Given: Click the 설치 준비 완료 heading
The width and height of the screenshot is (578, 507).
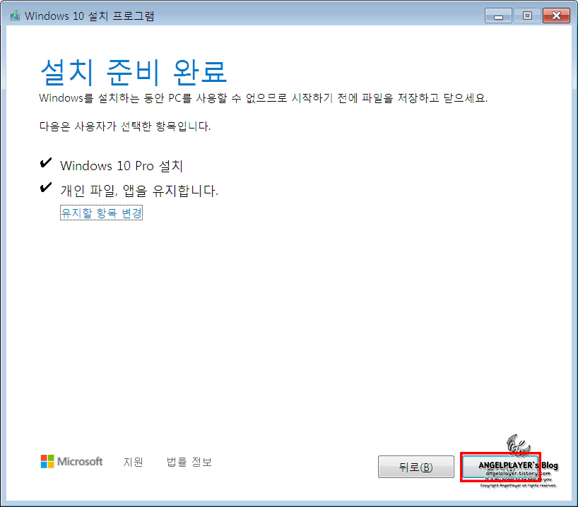Looking at the screenshot, I should [x=133, y=72].
